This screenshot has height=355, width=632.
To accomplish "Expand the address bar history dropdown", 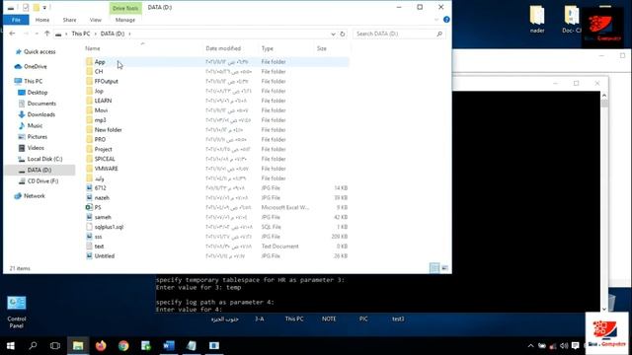I will [333, 34].
